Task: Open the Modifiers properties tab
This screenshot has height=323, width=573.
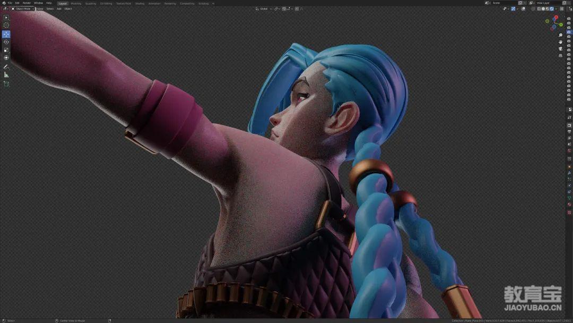Action: tap(569, 173)
